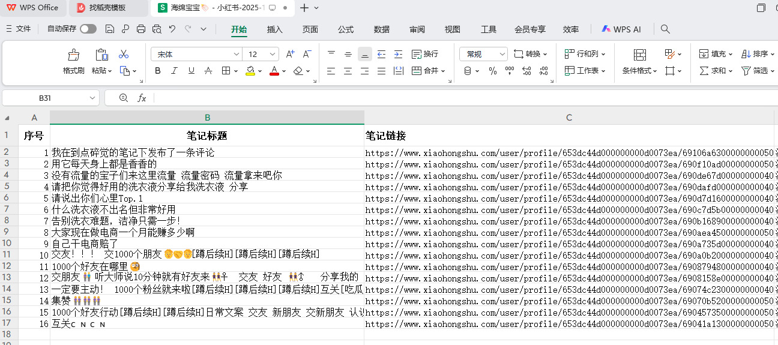
Task: Click the Cut scissors icon
Action: point(124,54)
